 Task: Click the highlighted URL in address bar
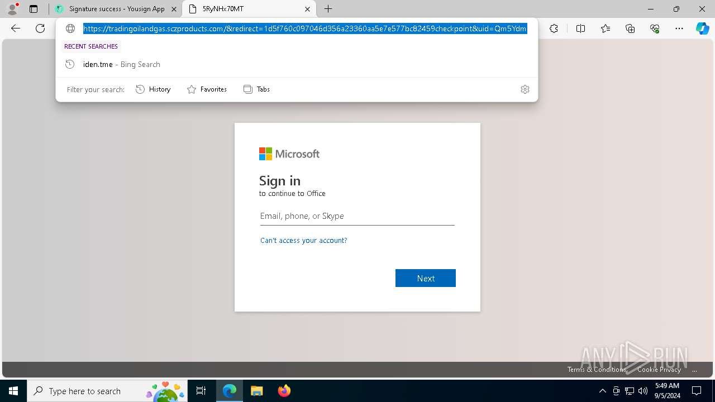305,28
